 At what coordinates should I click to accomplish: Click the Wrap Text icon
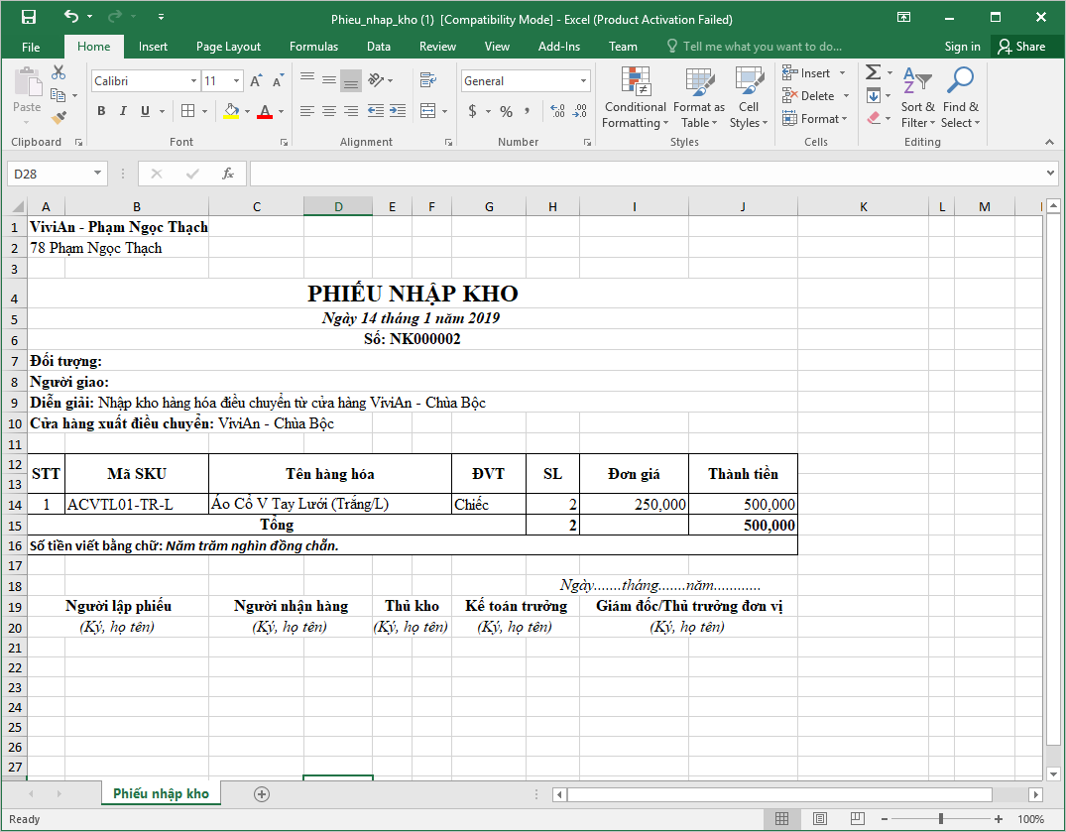427,81
